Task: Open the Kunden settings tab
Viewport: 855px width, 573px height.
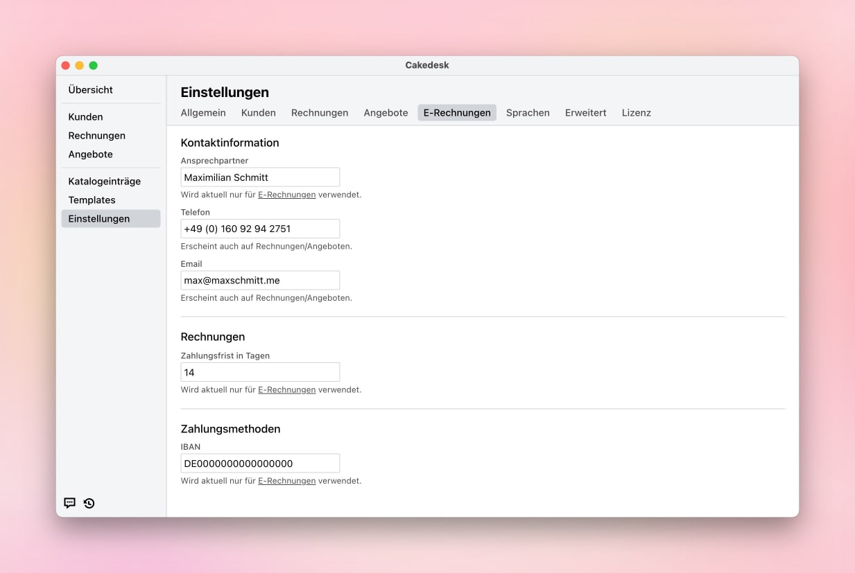Action: click(x=258, y=113)
